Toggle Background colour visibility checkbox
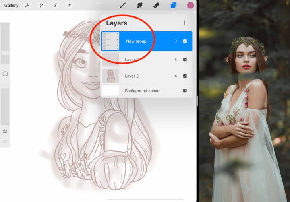The width and height of the screenshot is (290, 202). [x=185, y=91]
